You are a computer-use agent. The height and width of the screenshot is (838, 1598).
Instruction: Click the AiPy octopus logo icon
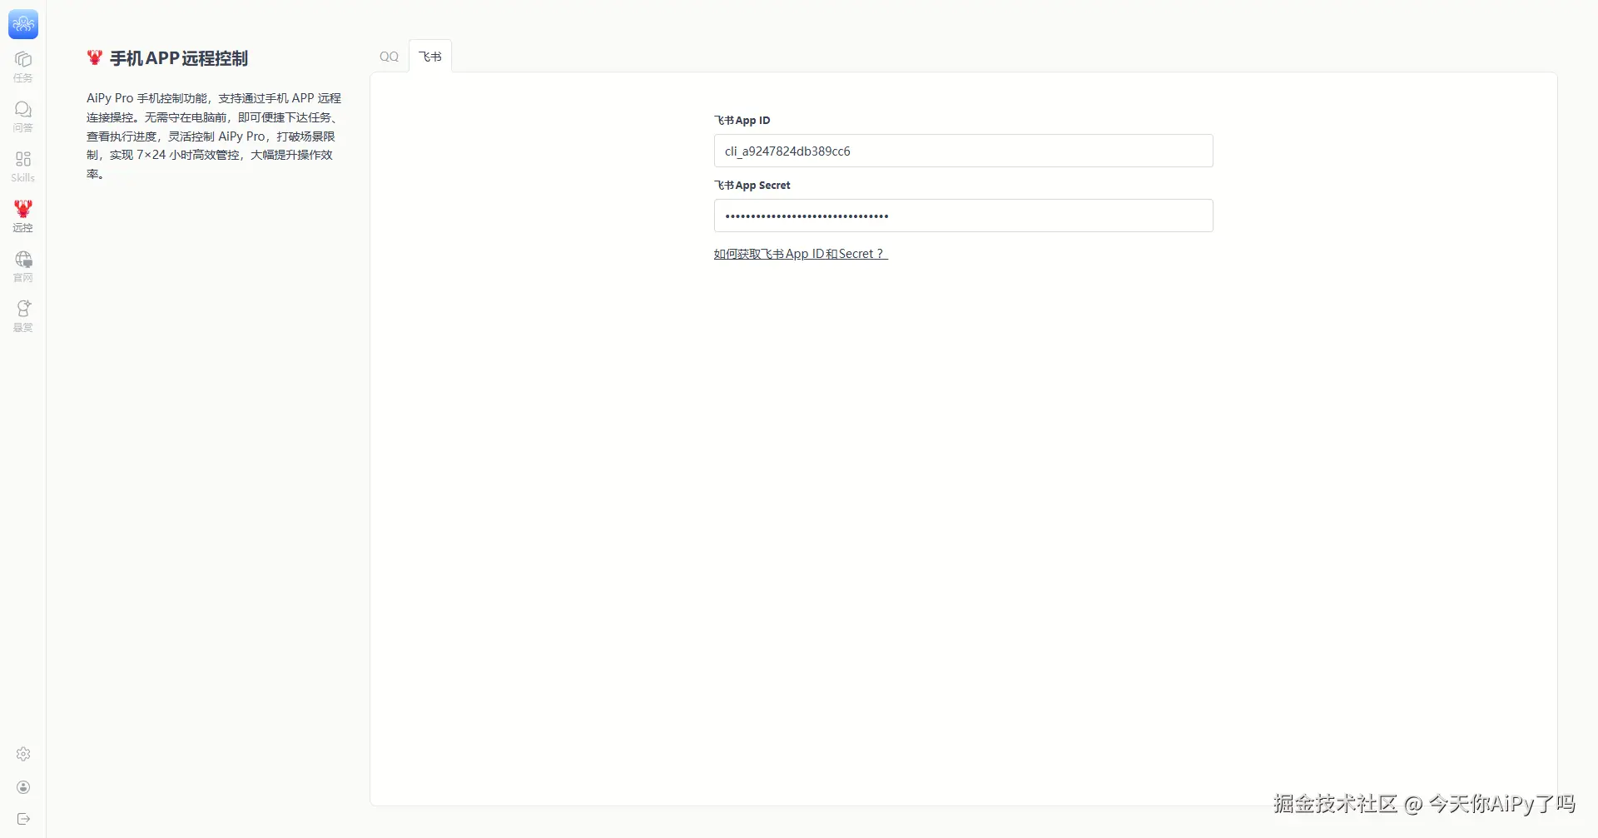coord(23,24)
